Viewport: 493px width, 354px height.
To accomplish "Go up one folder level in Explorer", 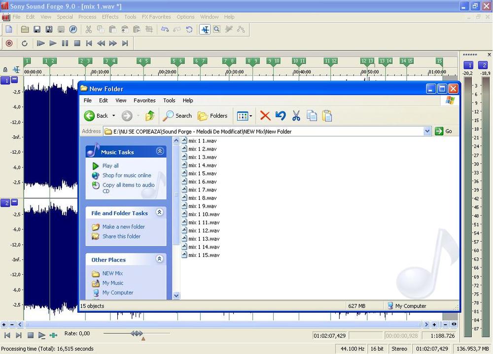I will [150, 116].
